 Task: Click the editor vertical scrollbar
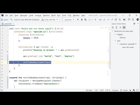coord(110,50)
